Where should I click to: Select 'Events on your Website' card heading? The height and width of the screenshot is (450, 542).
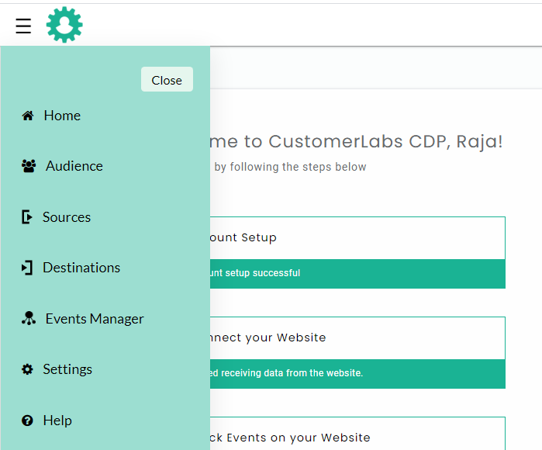point(290,438)
